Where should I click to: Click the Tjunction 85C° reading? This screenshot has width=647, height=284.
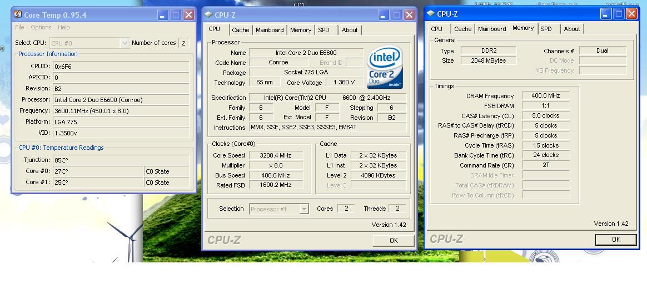point(121,160)
